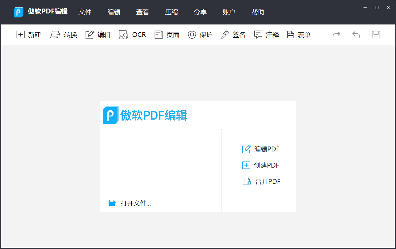
Task: Click the 创建PDF plus icon
Action: tap(246, 165)
